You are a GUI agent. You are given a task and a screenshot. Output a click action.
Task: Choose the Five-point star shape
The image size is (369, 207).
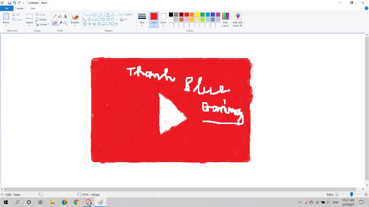(94, 24)
